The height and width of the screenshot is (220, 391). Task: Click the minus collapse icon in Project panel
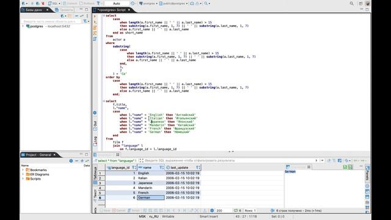click(76, 161)
